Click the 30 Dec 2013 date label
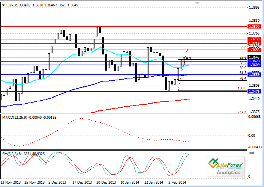 pos(106,182)
